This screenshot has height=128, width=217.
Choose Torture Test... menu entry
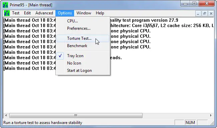(83, 38)
